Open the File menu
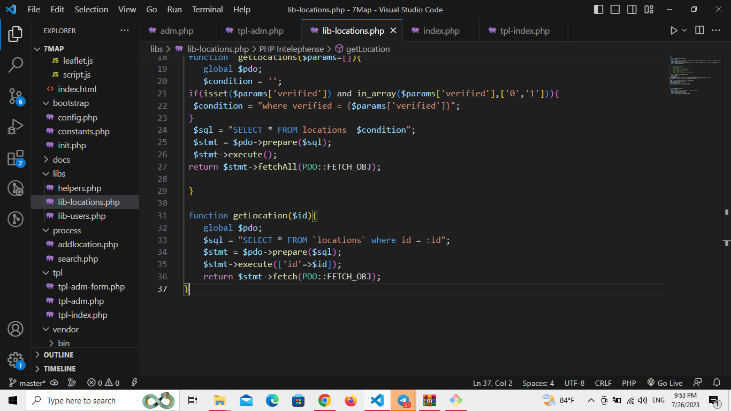Screen dimensions: 731x411 pyautogui.click(x=34, y=9)
